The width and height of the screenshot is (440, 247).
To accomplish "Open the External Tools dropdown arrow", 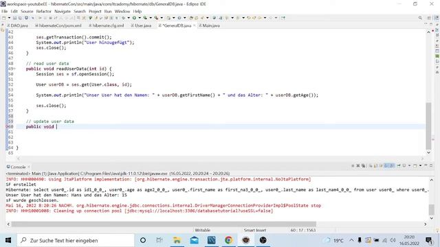I will coord(162,18).
